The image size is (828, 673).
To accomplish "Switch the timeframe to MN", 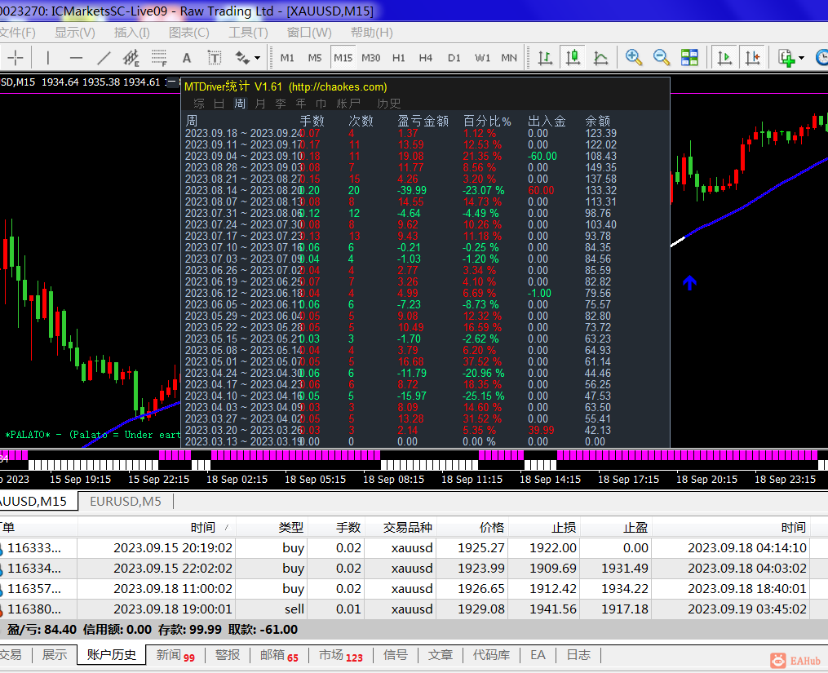I will [509, 58].
